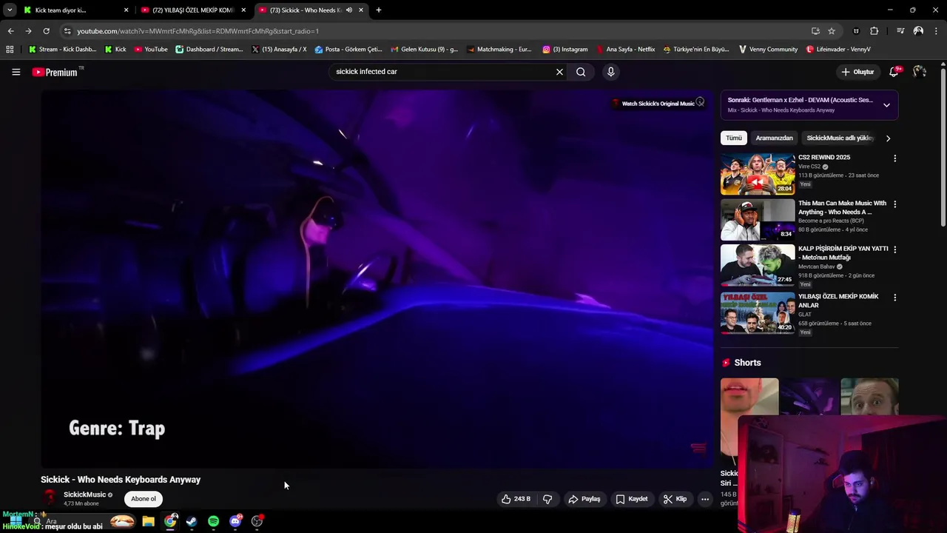This screenshot has height=533, width=947.
Task: Open Anasayfa / X bookmark
Action: click(279, 50)
